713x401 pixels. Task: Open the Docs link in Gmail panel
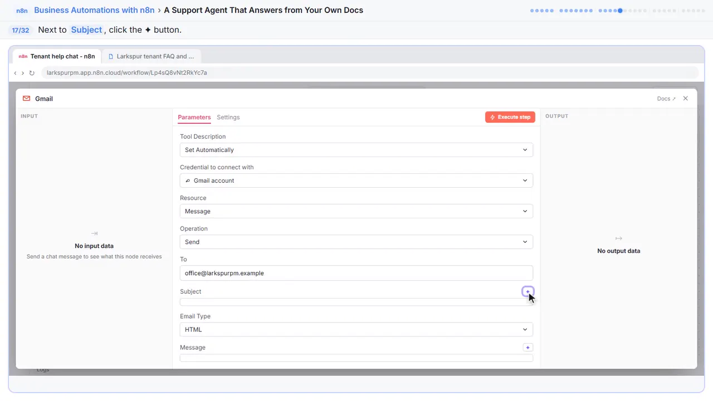tap(666, 99)
